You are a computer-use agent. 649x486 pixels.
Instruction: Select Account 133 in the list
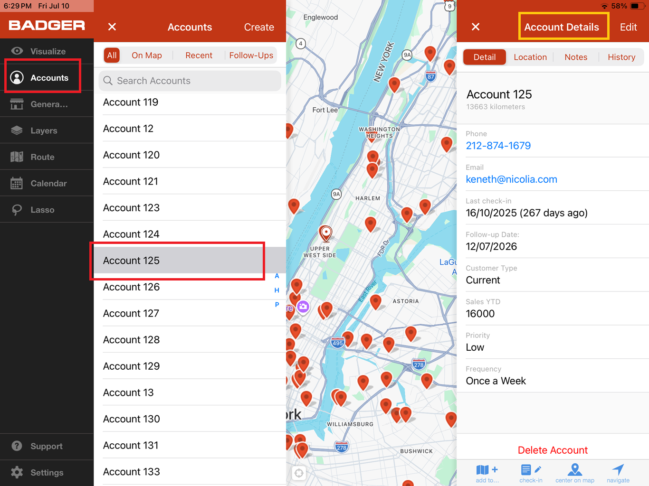tap(190, 472)
